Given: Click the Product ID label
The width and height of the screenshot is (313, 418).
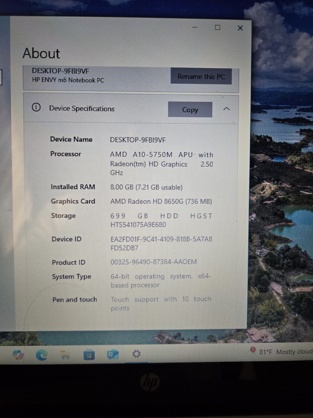Looking at the screenshot, I should [x=69, y=262].
